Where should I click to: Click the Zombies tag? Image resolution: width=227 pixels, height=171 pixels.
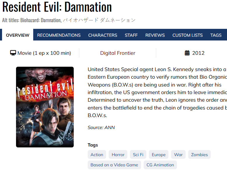tap(199, 154)
